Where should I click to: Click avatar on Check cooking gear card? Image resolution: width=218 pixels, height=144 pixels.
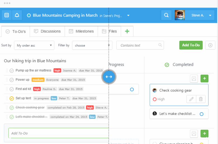point(155,90)
